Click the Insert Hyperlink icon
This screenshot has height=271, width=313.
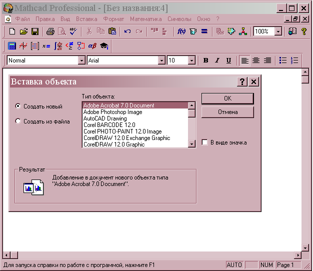pyautogui.click(x=220, y=31)
